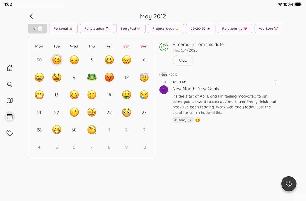The width and height of the screenshot is (306, 201).
Task: Select the angry red face day
Action: coord(109,77)
